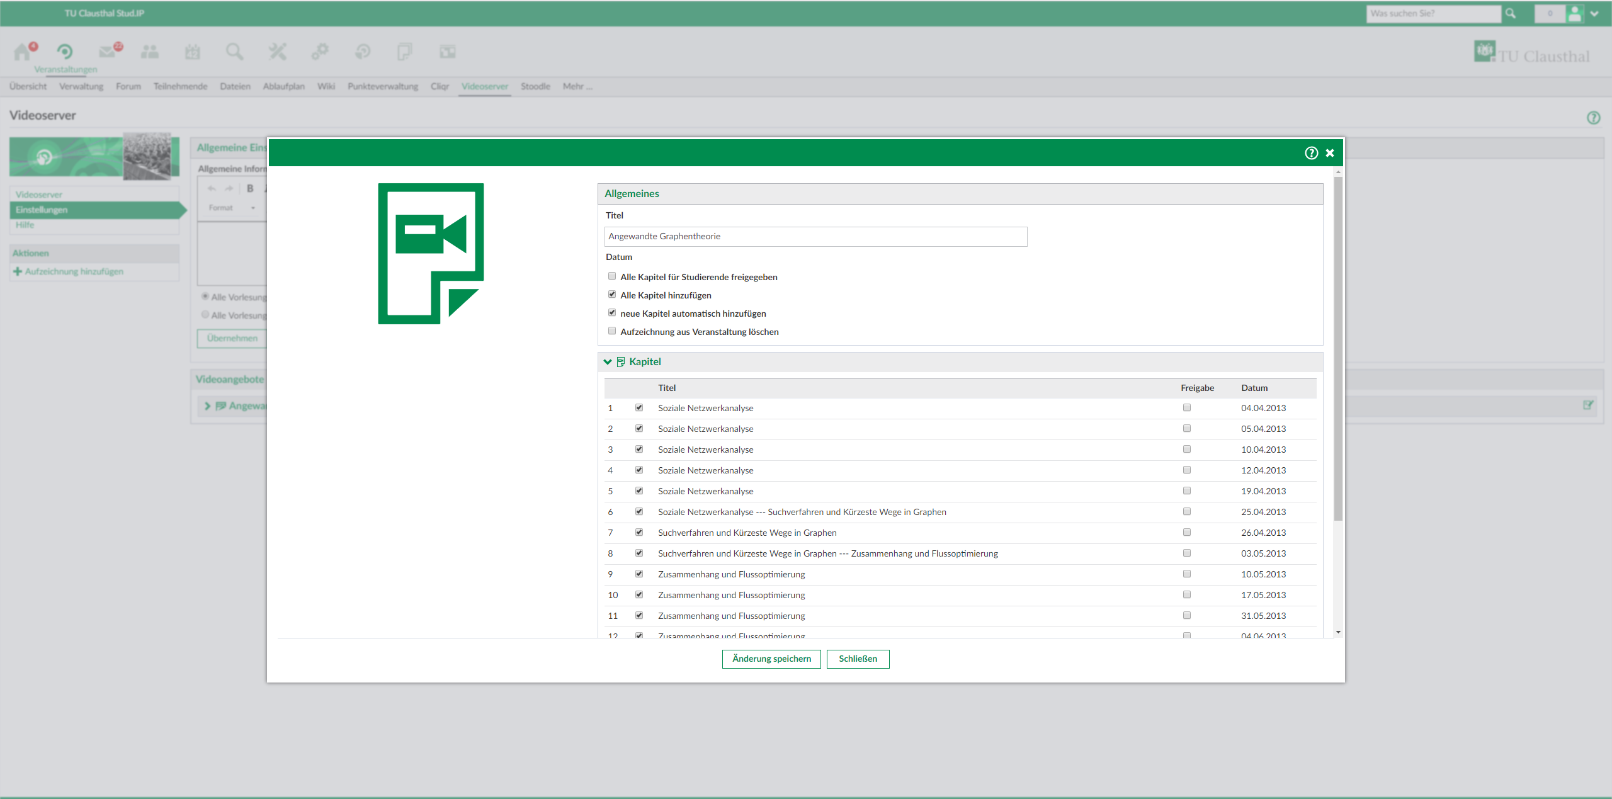Screen dimensions: 1612x799
Task: Click in the Titel input field
Action: [x=815, y=237]
